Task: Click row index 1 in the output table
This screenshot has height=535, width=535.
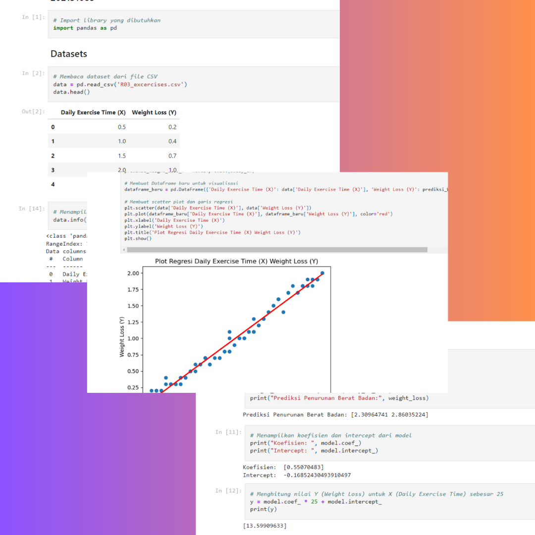Action: pos(53,141)
